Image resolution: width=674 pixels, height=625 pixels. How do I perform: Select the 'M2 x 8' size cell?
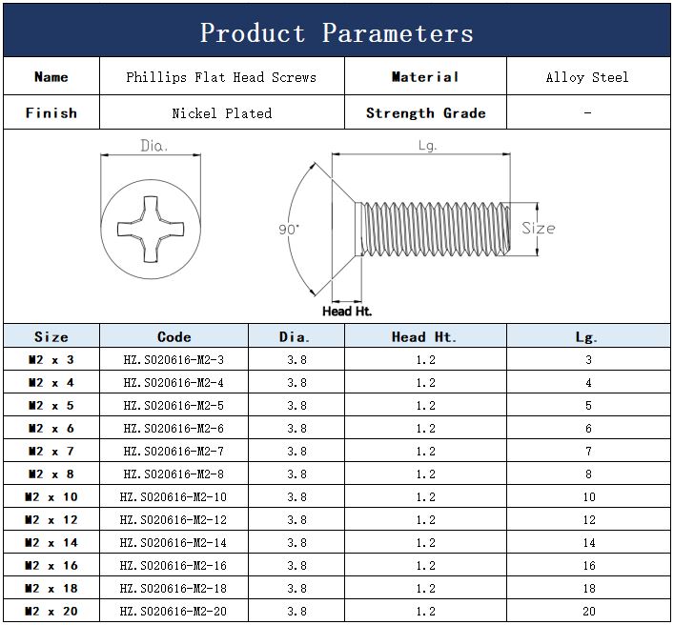[51, 474]
